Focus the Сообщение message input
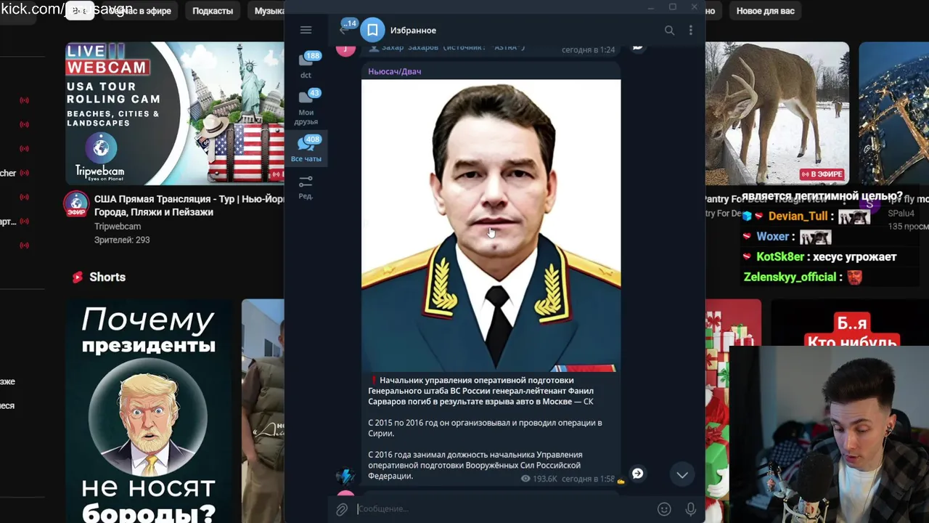The image size is (929, 523). tap(502, 508)
